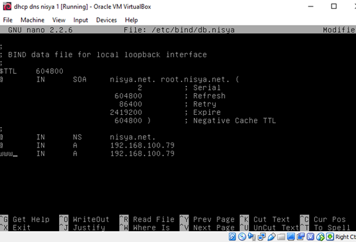Viewport: 356px width, 242px height.
Task: Click the '^T To Spell' shortcut
Action: (x=325, y=227)
